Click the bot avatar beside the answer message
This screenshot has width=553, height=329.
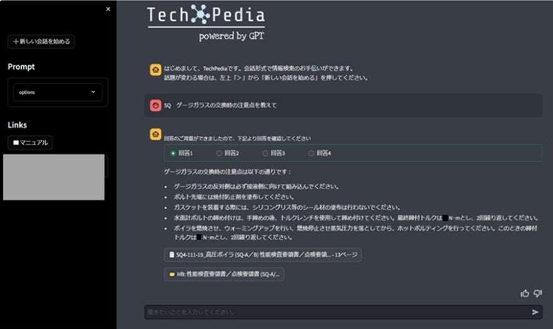(155, 134)
